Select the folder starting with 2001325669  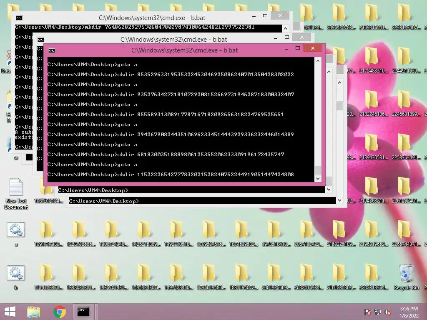coord(276,277)
